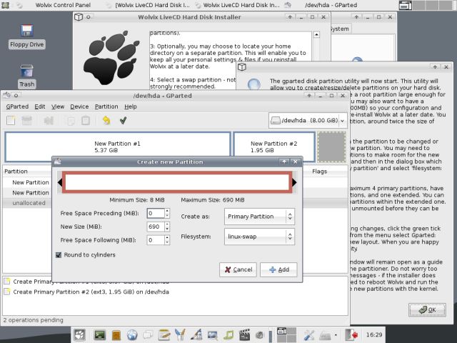Click the right arrow handle of resize bar
Viewport: 457px width, 343px height.
pyautogui.click(x=296, y=183)
